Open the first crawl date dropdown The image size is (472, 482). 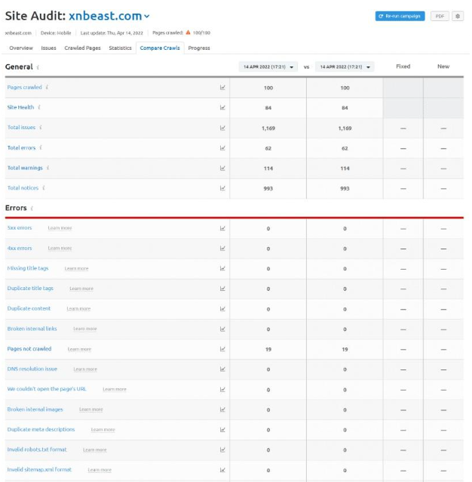pyautogui.click(x=268, y=66)
